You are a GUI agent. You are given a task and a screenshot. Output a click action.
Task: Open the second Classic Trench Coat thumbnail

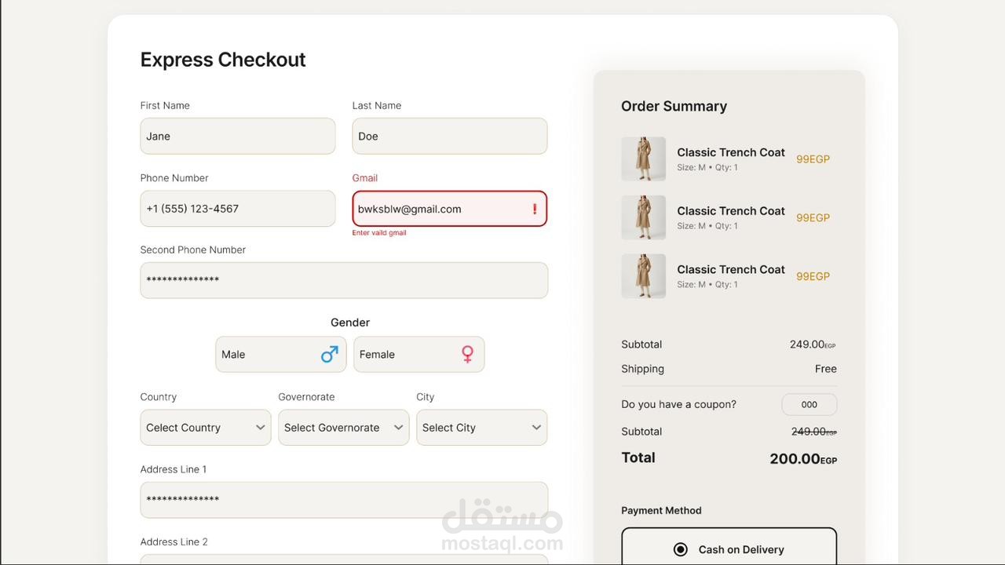644,217
